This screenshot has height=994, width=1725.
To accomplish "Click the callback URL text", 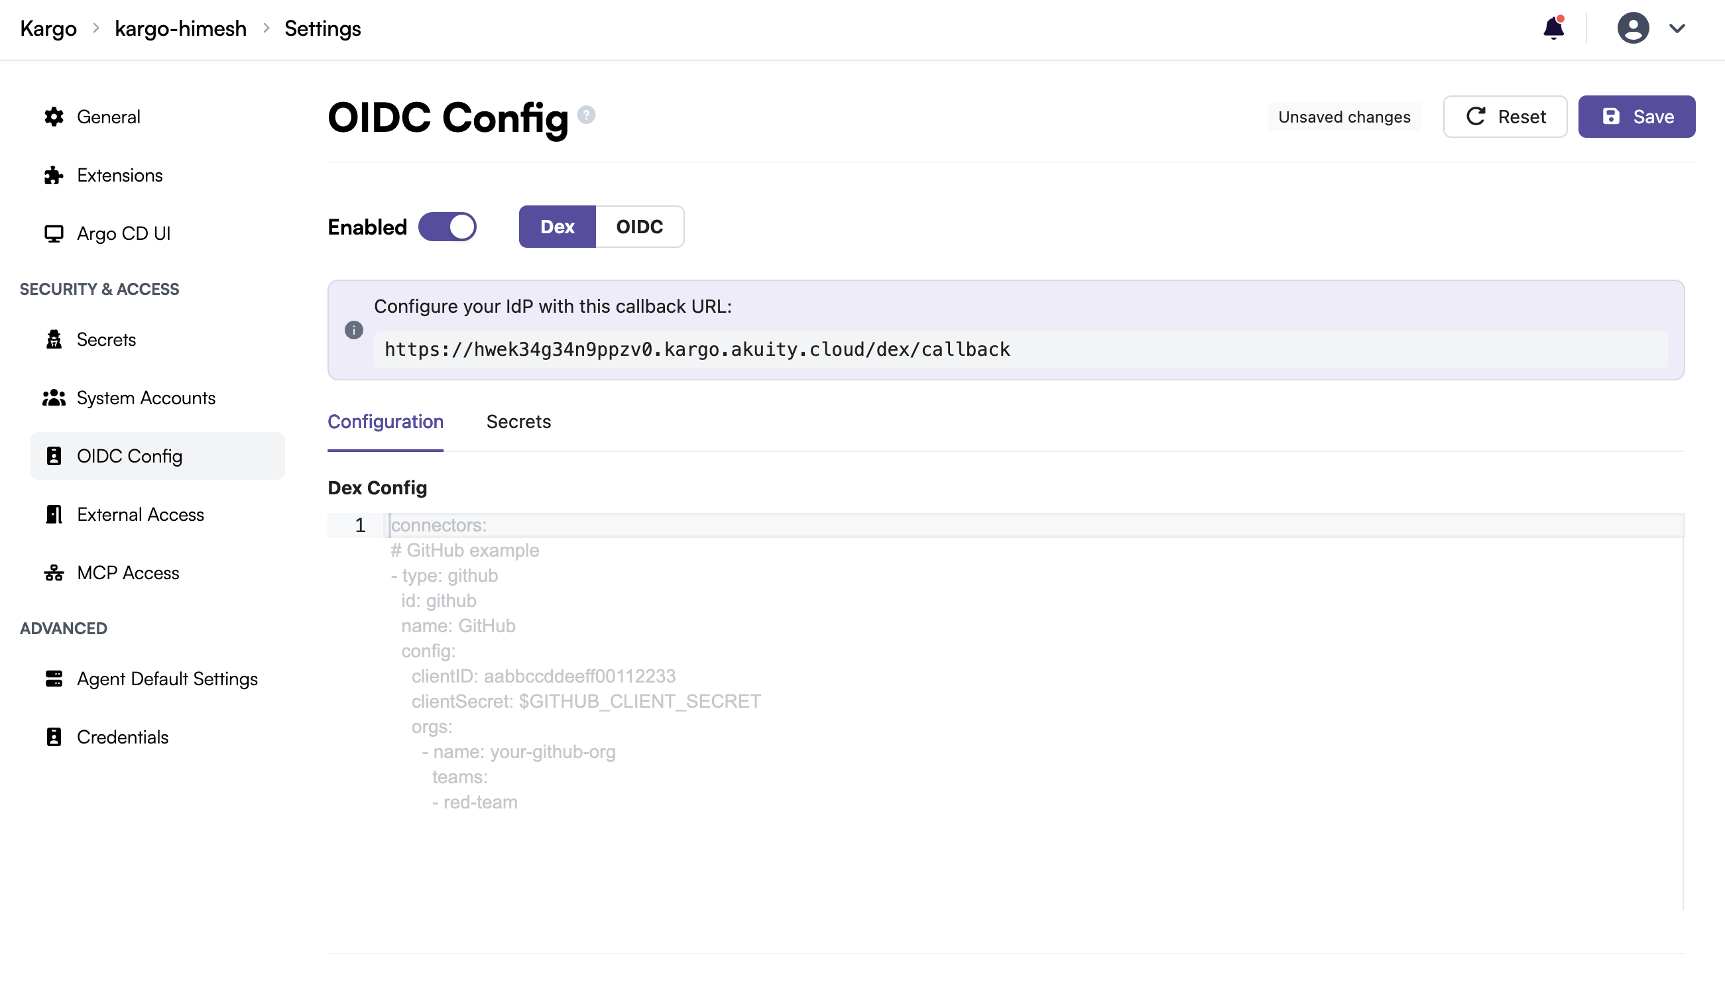I will pyautogui.click(x=697, y=349).
